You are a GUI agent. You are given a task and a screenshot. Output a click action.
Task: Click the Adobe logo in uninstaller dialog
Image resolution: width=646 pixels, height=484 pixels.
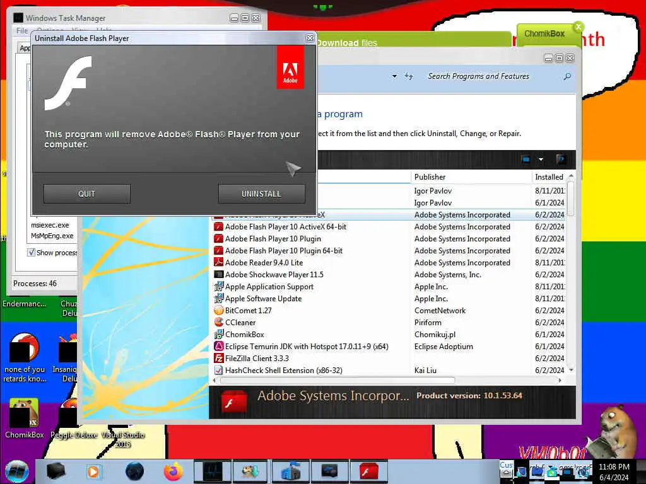[x=290, y=67]
